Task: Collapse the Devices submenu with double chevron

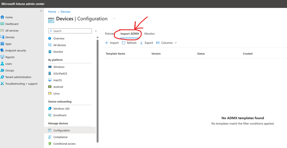Action: point(96,31)
